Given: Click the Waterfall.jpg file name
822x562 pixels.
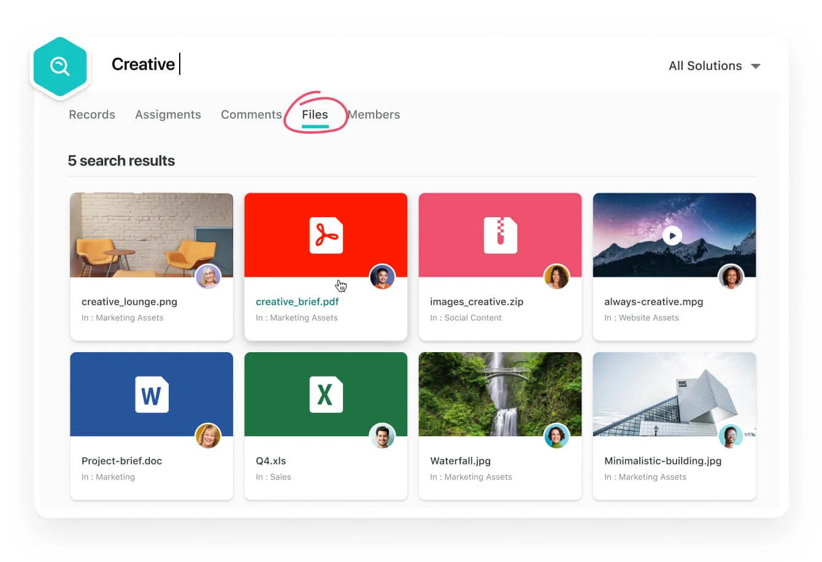Looking at the screenshot, I should [461, 461].
